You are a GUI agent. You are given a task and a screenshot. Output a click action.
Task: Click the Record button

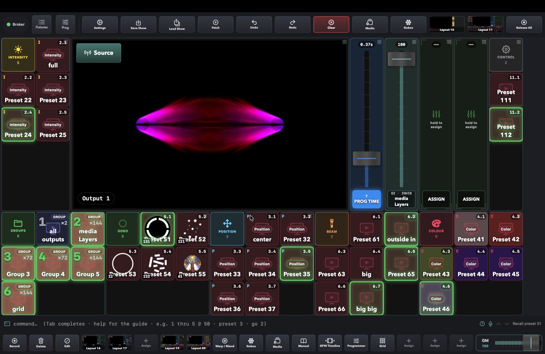click(x=15, y=343)
